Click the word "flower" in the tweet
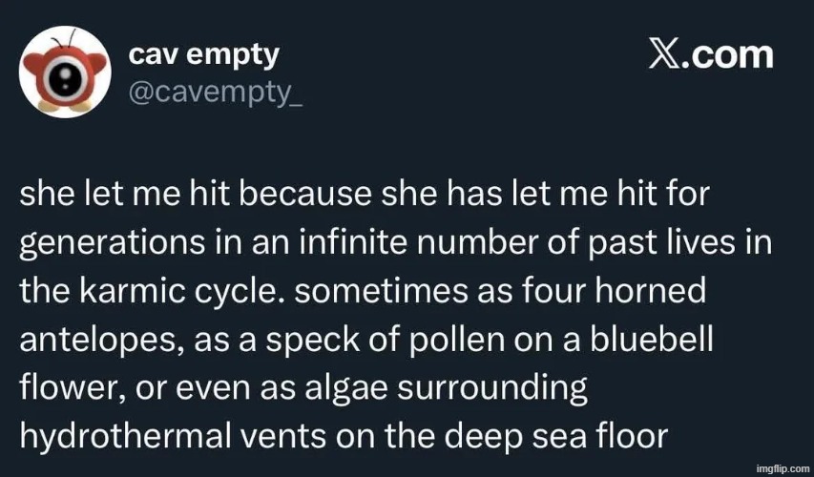The height and width of the screenshot is (477, 814). pyautogui.click(x=65, y=387)
